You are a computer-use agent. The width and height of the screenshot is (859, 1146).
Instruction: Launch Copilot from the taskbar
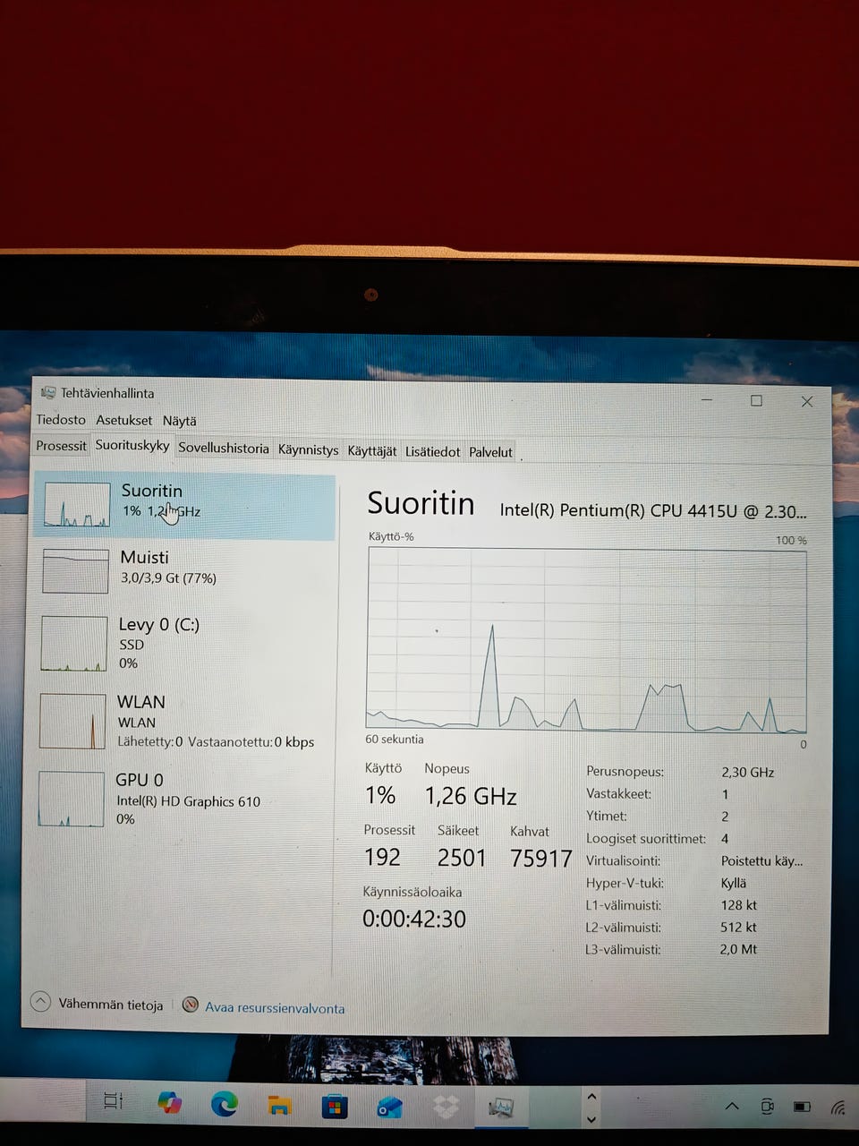click(x=169, y=1102)
